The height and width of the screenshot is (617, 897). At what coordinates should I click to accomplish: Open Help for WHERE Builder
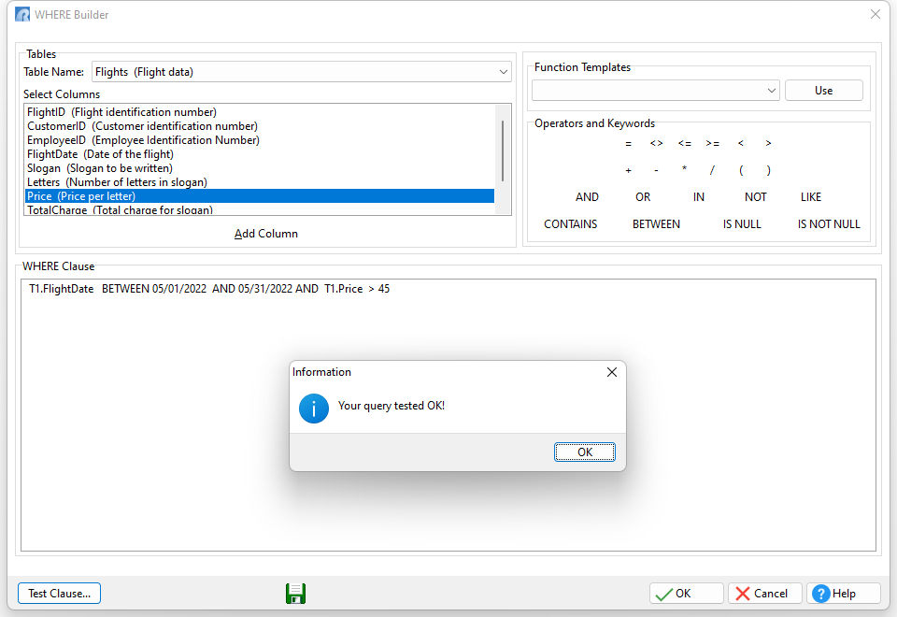tap(843, 594)
